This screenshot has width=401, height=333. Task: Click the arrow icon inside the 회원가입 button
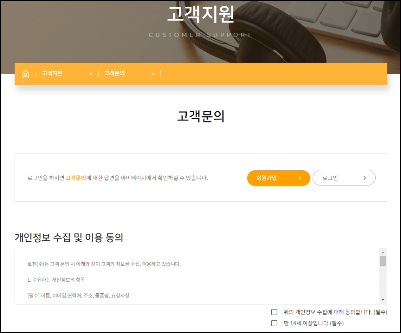tap(299, 178)
